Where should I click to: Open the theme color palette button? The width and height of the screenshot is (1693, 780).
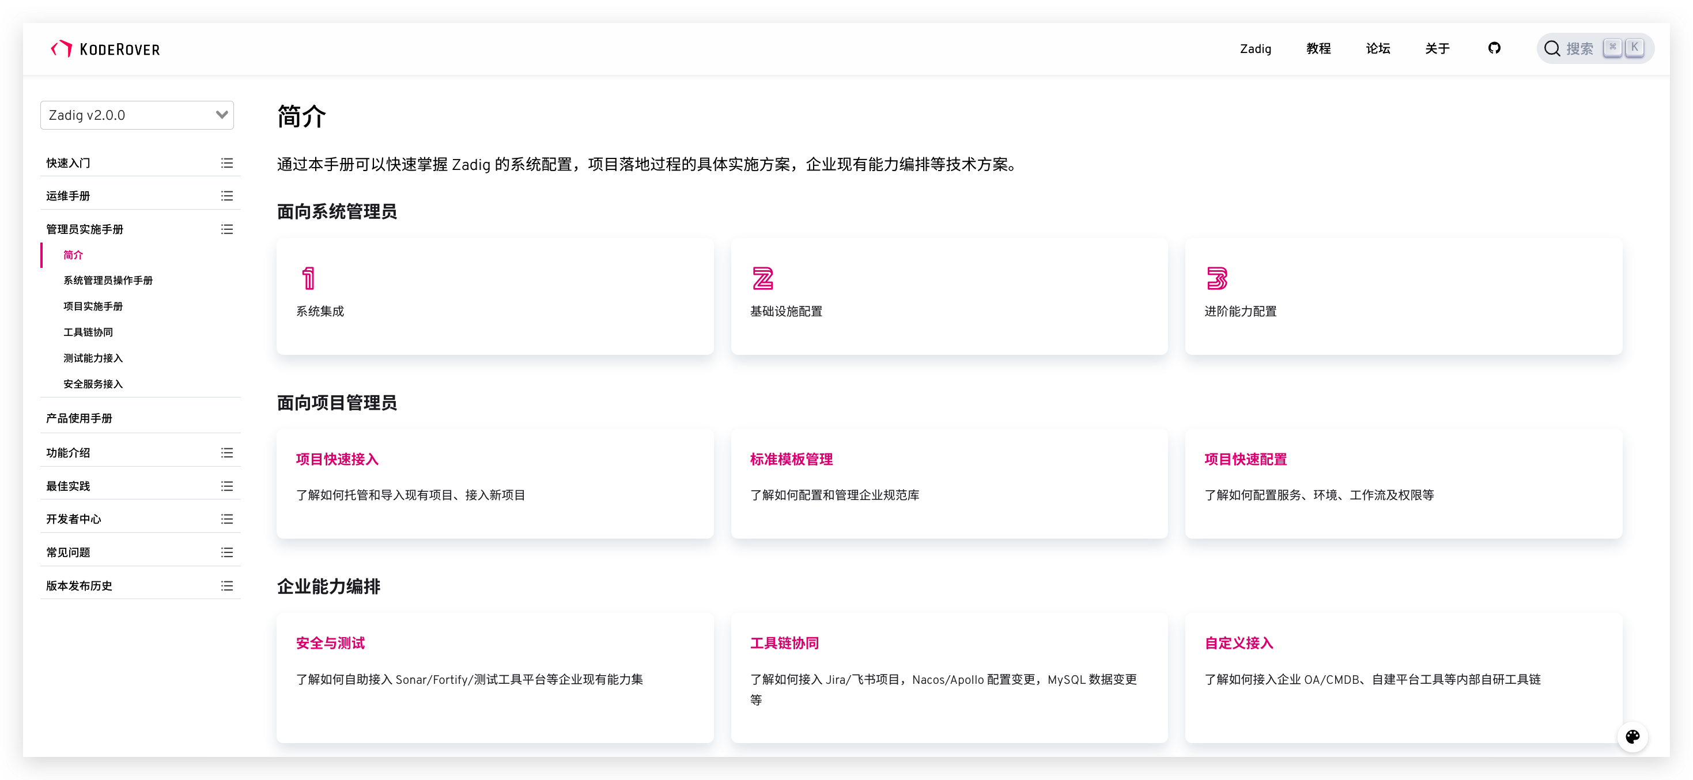pyautogui.click(x=1632, y=737)
